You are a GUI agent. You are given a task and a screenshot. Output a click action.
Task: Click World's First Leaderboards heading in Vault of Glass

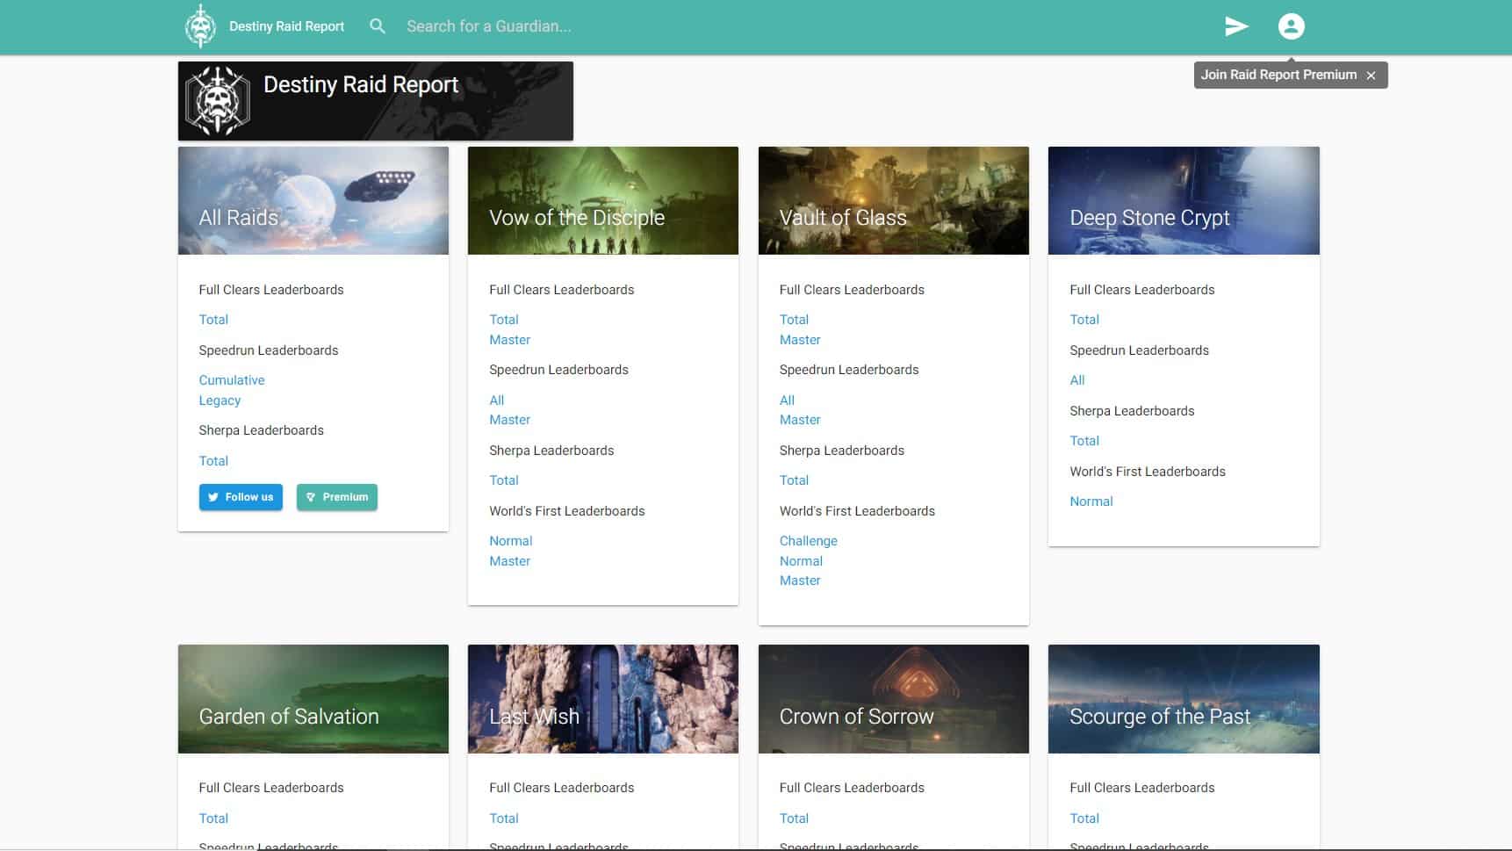[x=857, y=511]
